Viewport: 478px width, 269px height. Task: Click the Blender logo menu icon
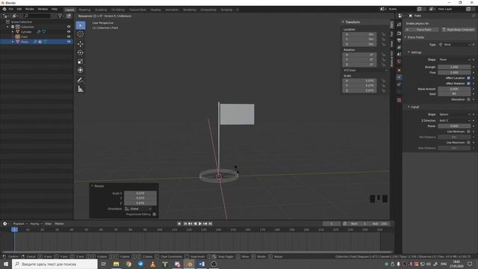4,10
